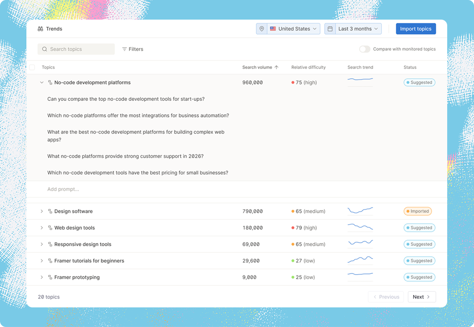Click the Filters funnel icon
This screenshot has width=474, height=327.
pos(124,49)
